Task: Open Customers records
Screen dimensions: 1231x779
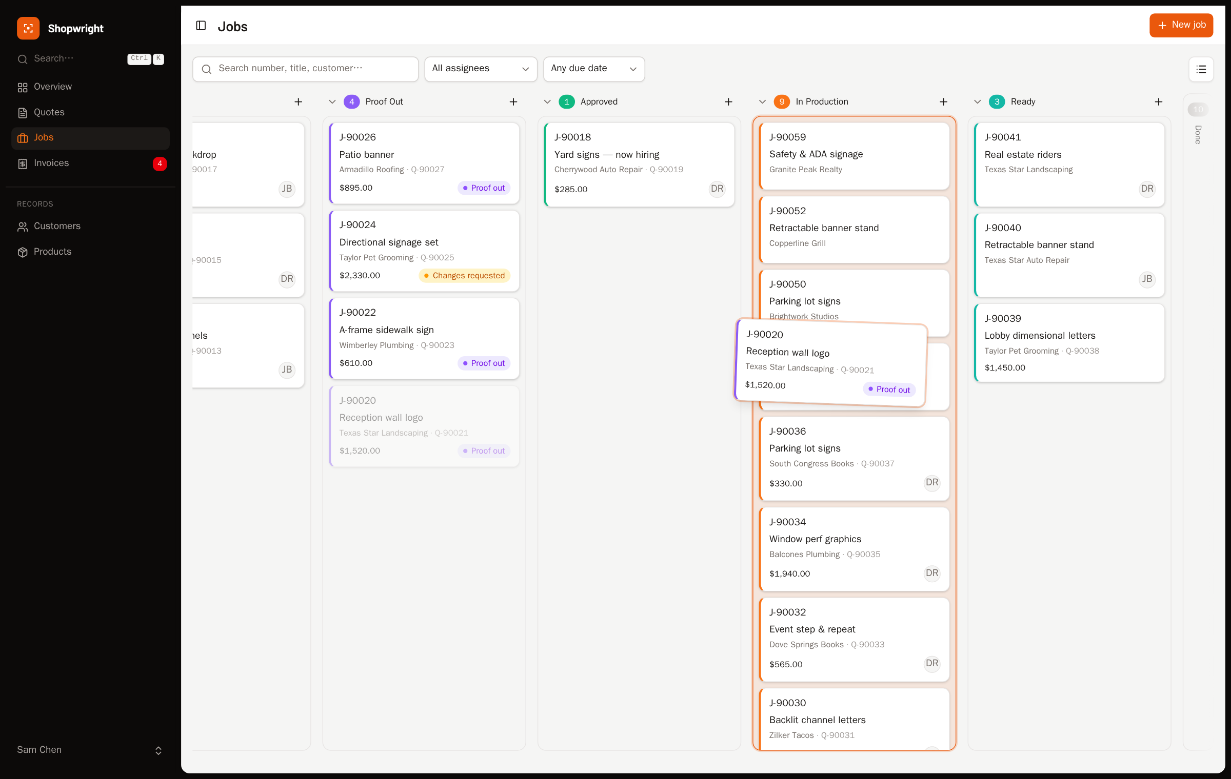Action: (90, 227)
